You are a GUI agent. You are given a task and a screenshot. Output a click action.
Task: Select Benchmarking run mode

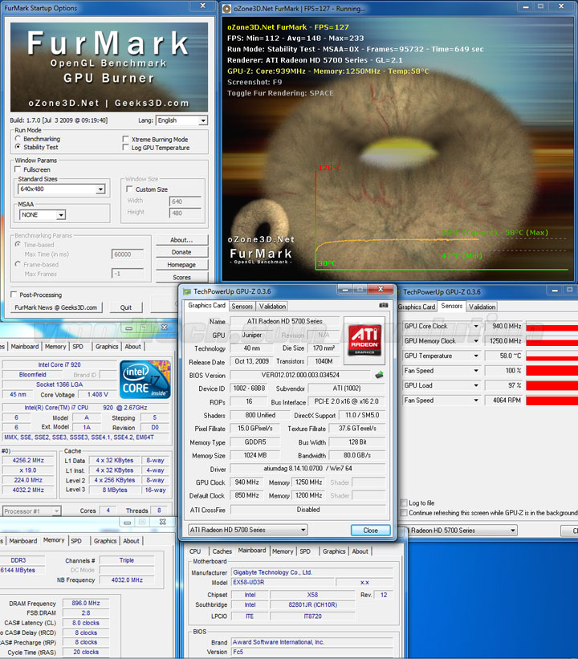pyautogui.click(x=18, y=138)
